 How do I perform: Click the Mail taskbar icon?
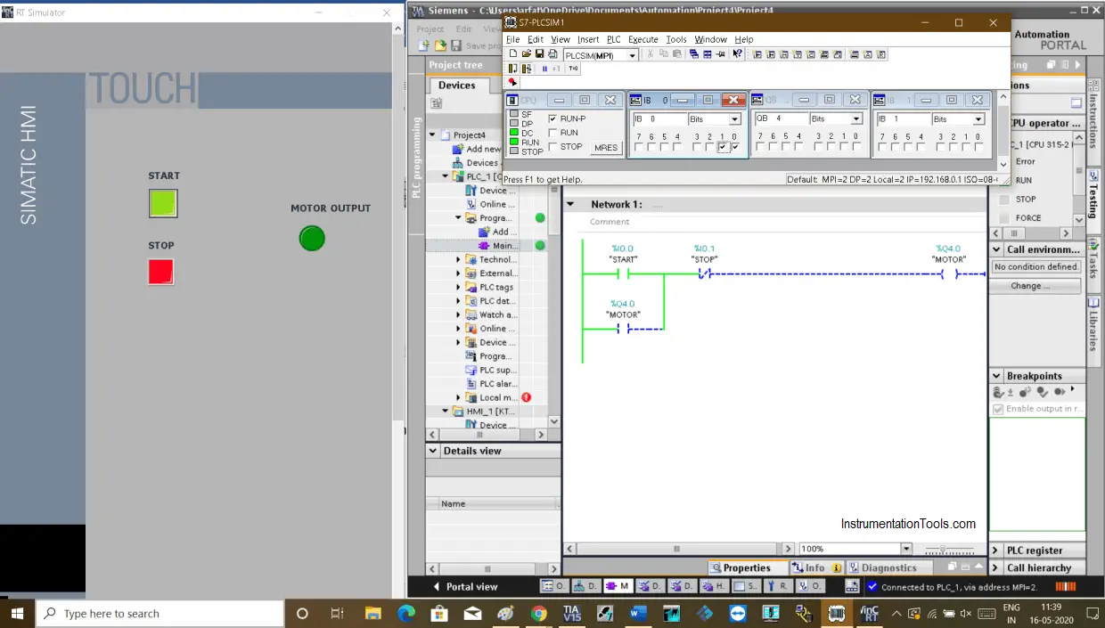pos(472,613)
